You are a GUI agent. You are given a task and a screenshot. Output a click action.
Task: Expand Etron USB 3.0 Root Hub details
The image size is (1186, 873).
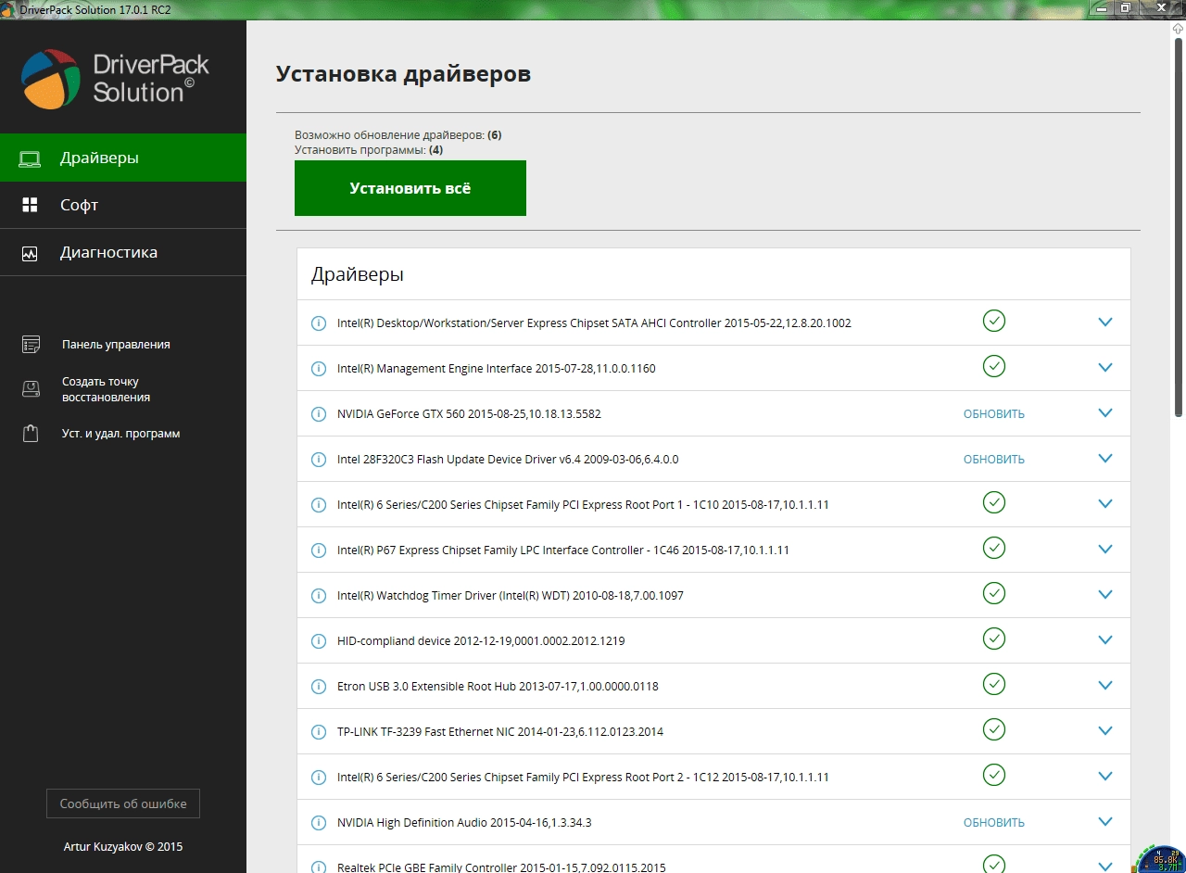[1104, 686]
